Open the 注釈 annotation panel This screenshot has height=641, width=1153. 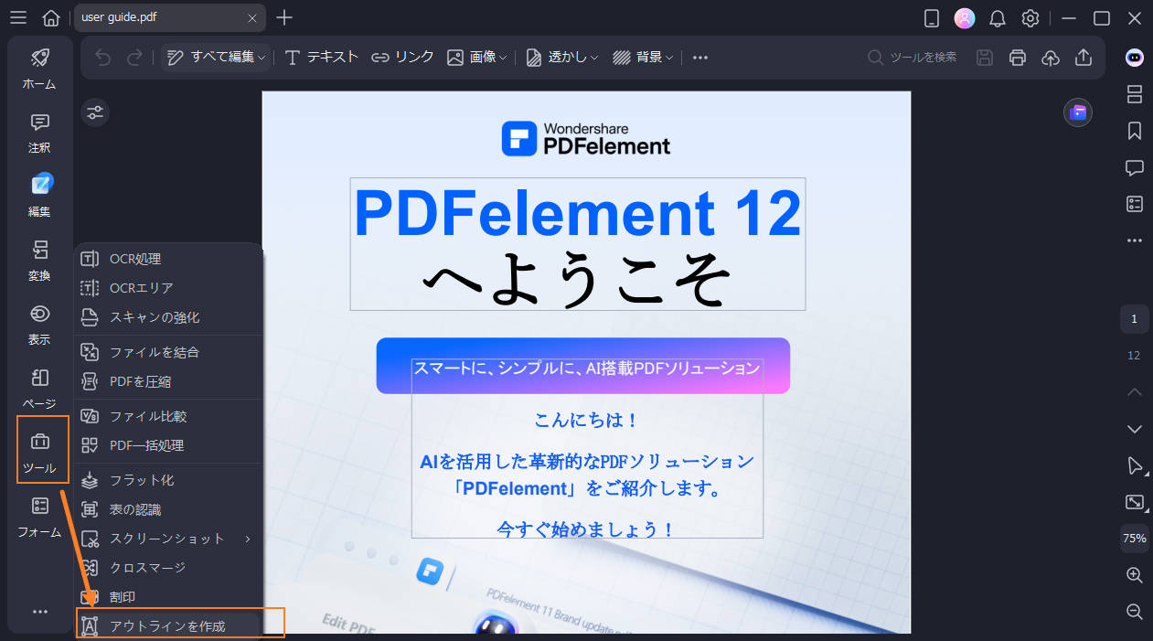tap(39, 134)
